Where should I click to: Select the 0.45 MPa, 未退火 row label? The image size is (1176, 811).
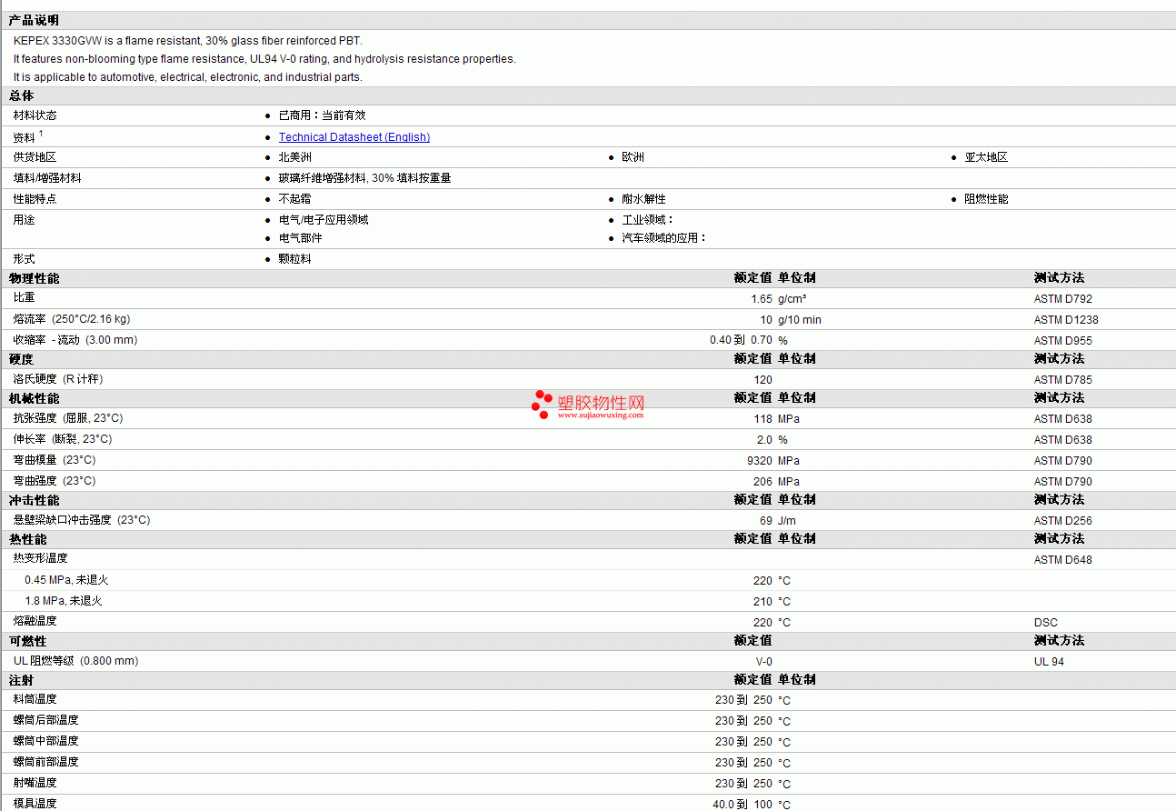66,580
